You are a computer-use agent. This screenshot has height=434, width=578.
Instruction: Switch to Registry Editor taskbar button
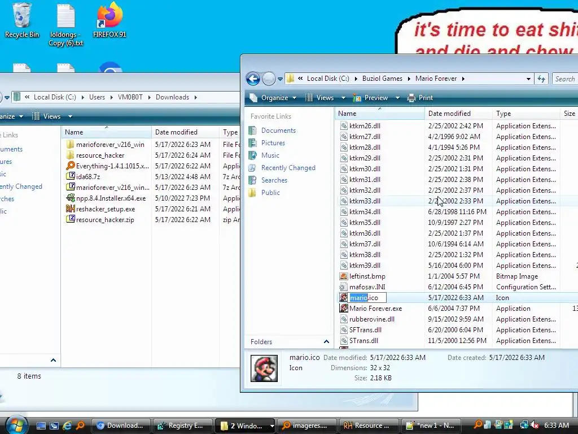coord(182,426)
